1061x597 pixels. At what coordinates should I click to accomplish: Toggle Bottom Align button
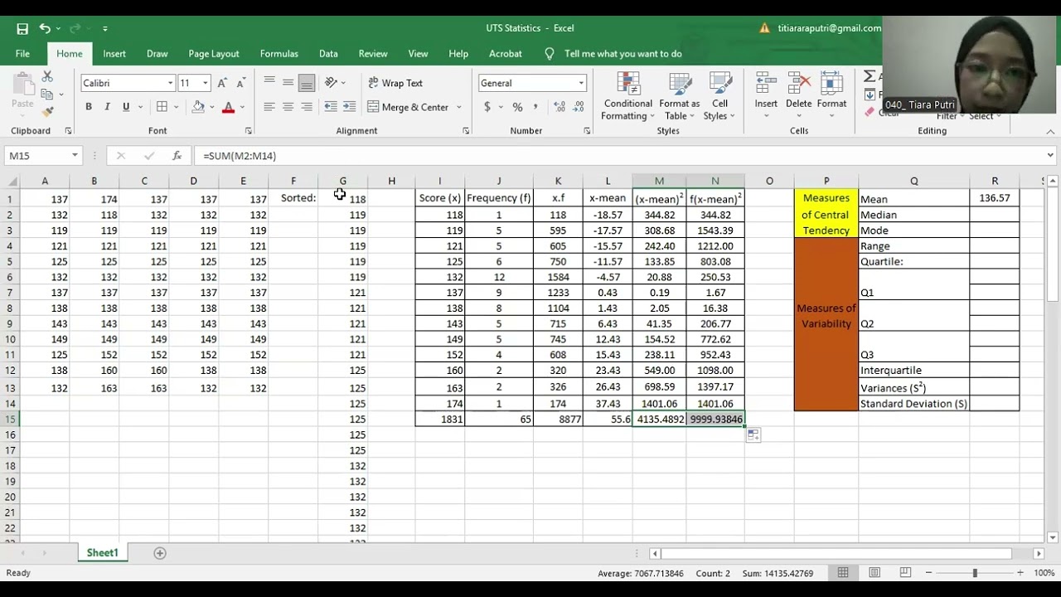307,83
